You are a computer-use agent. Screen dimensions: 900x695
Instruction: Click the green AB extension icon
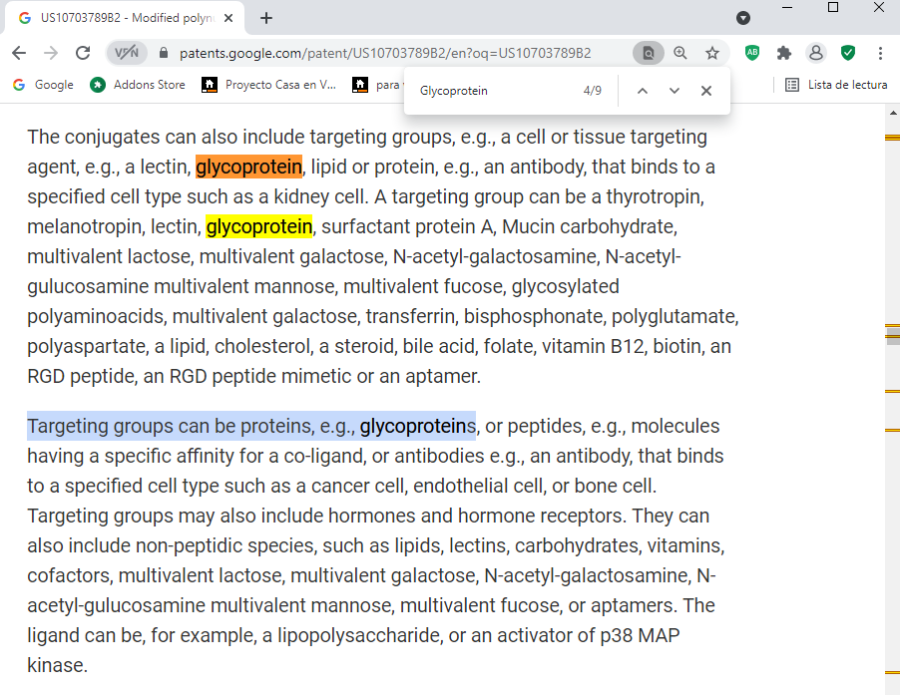coord(752,53)
